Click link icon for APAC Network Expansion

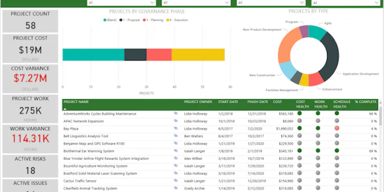click(176, 121)
